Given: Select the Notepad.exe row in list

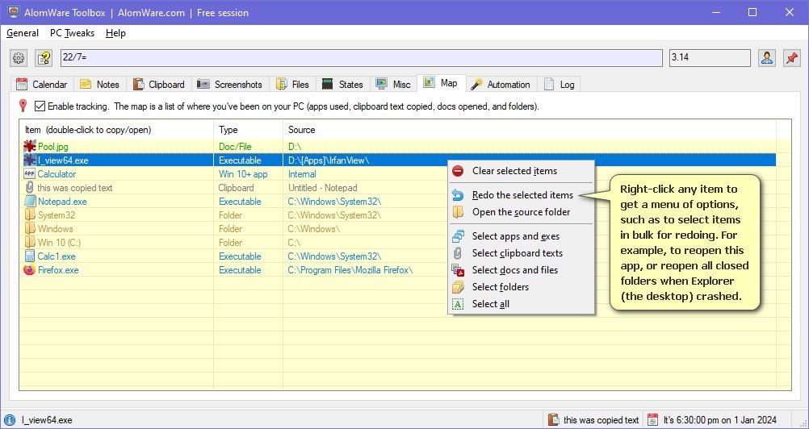Looking at the screenshot, I should tap(61, 202).
